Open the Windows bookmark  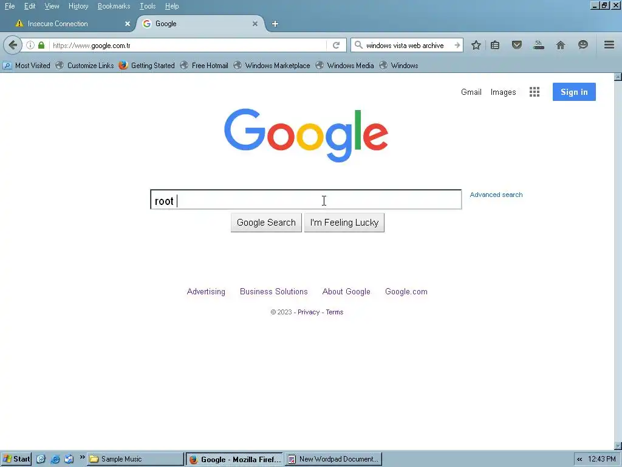[x=398, y=66]
